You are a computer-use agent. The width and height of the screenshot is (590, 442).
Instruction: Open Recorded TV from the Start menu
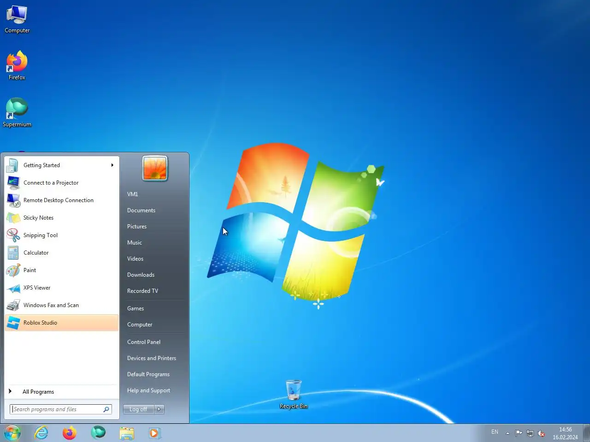coord(142,291)
